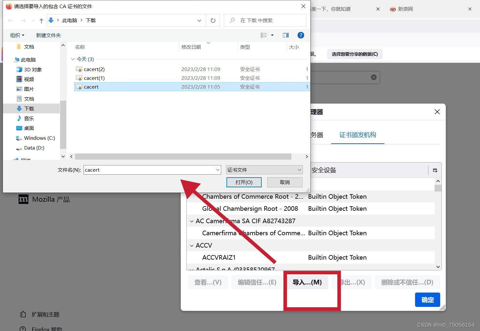Image resolution: width=480 pixels, height=331 pixels.
Task: Go back in file dialog navigation
Action: click(11, 21)
